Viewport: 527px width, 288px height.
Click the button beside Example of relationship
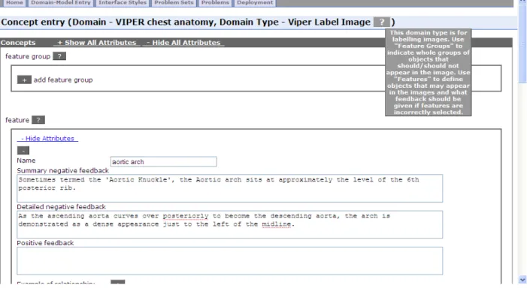click(117, 282)
